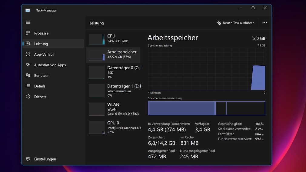The image size is (306, 172).
Task: Open App-Verlauf history icon
Action: 28,54
